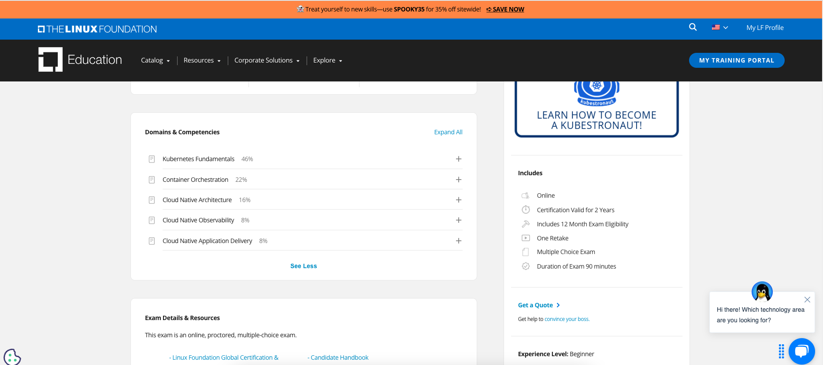Click Container Orchestration domain title
The width and height of the screenshot is (823, 365).
195,180
